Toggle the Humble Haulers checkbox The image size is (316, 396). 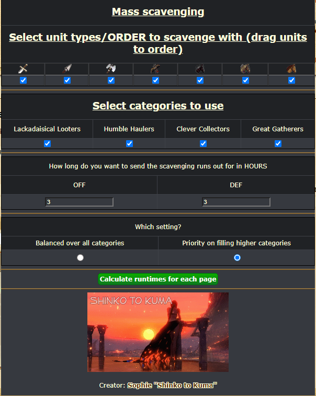click(129, 143)
